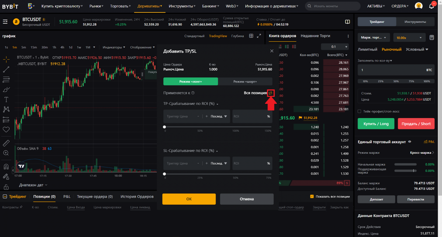Click the chart fullscreen expand icon
The height and width of the screenshot is (237, 442).
click(x=259, y=36)
